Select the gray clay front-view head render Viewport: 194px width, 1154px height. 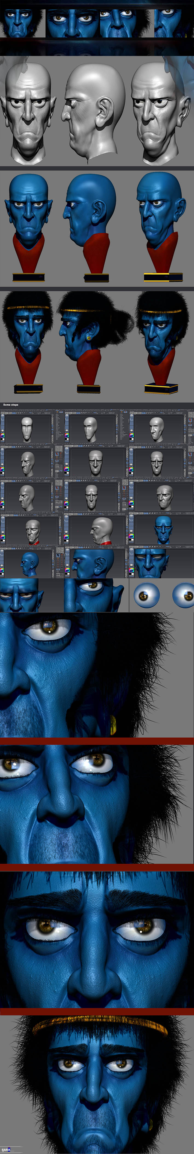point(28,112)
